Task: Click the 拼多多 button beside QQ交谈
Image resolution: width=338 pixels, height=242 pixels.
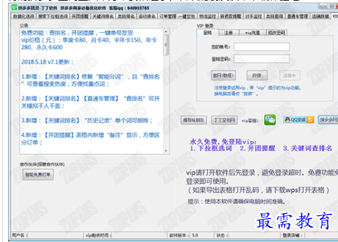Action: (328, 120)
